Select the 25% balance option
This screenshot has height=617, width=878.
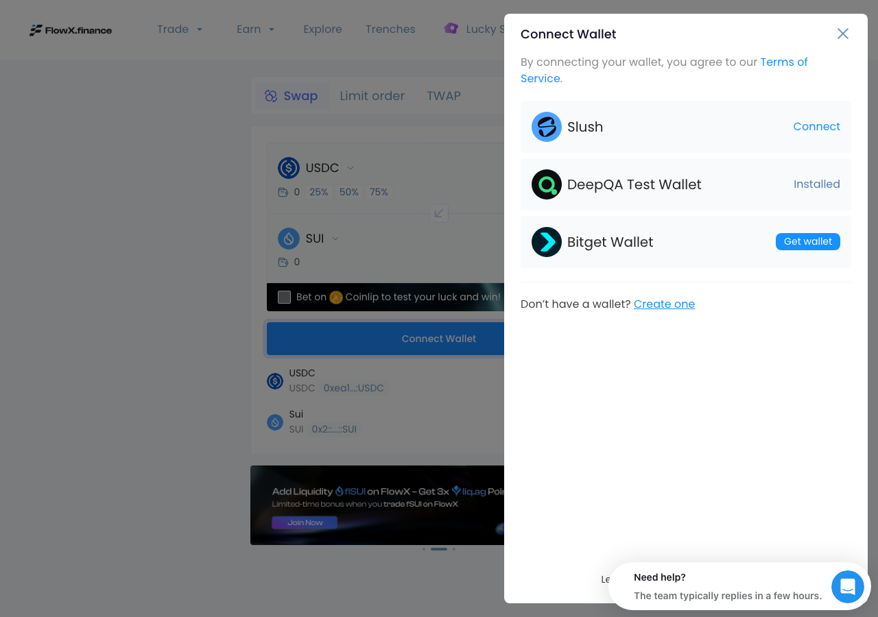click(319, 192)
